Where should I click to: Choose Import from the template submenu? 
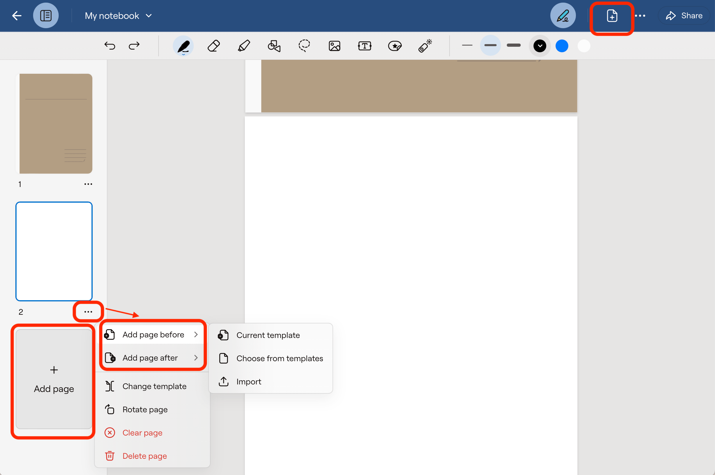[x=249, y=382]
